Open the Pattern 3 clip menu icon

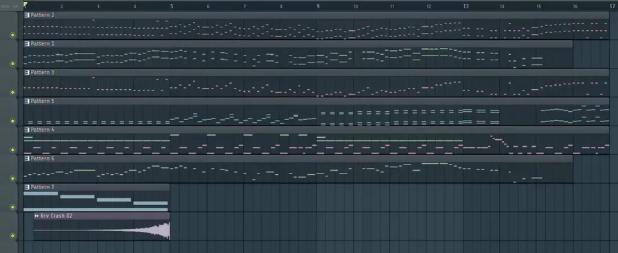point(27,73)
